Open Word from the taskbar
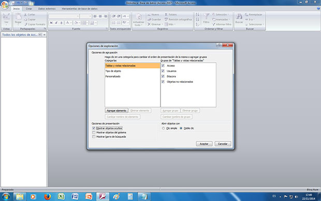This screenshot has height=201, width=321. [75, 196]
